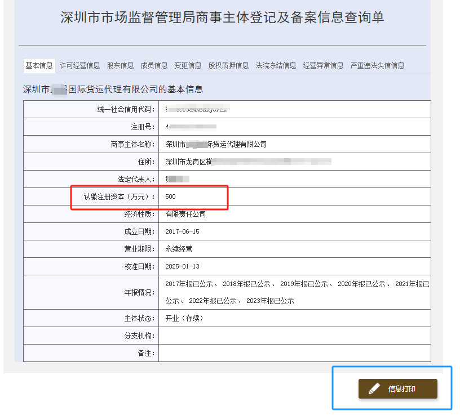The height and width of the screenshot is (420, 460).
Task: Switch to the 许可经营信息 tab
Action: click(79, 65)
